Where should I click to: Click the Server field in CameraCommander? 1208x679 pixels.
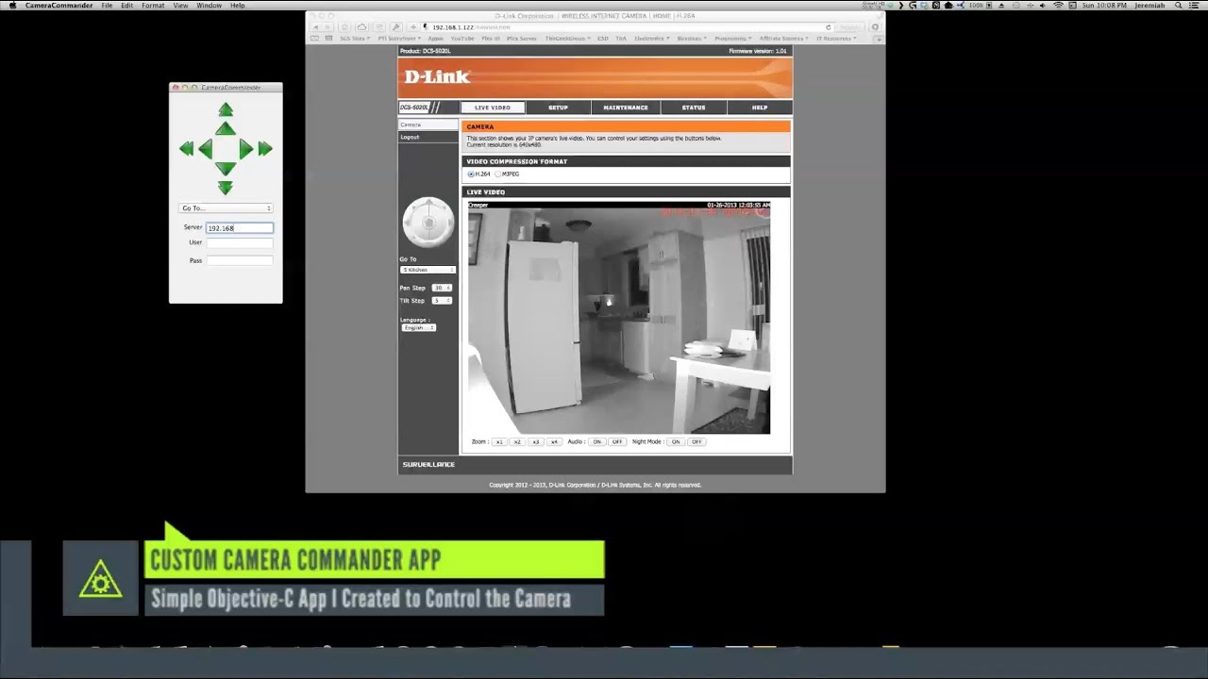click(x=240, y=227)
